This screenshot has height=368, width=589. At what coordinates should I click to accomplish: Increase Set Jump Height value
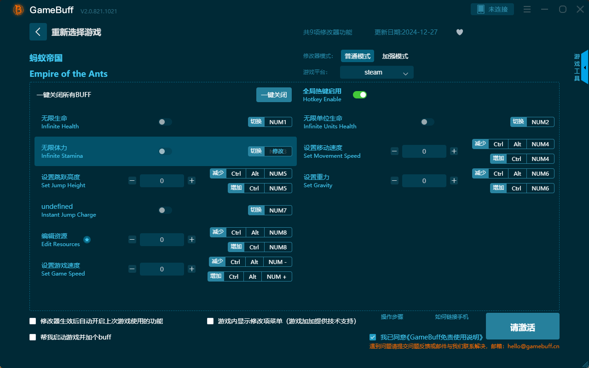click(x=192, y=181)
